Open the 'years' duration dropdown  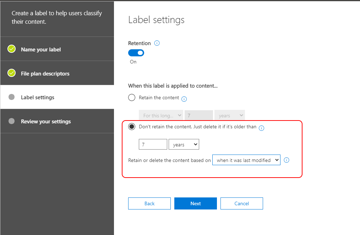[x=184, y=144]
